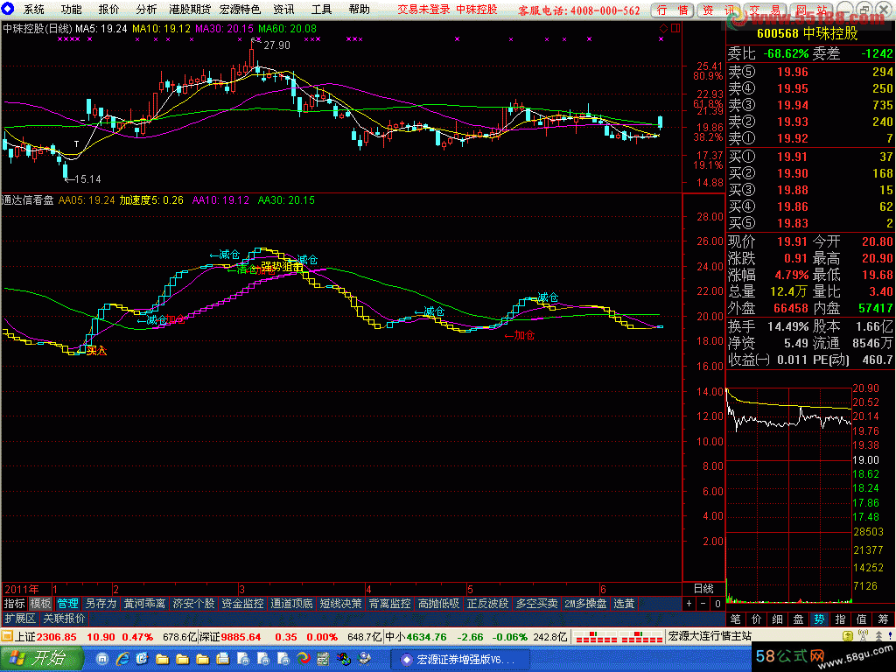Select the 选黄 indicator tab
The image size is (896, 672).
(624, 604)
